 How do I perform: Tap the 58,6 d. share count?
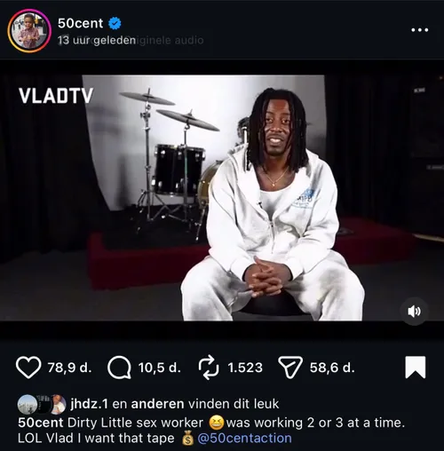click(332, 368)
